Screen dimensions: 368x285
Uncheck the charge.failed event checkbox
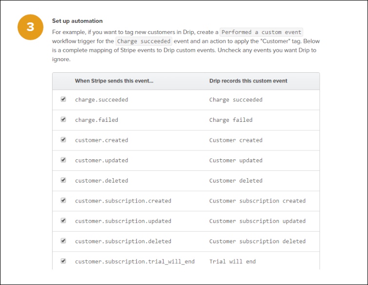coord(63,119)
